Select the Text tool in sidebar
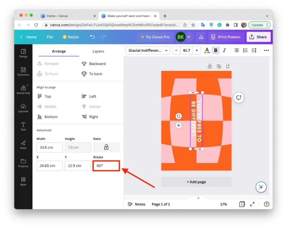 (x=23, y=127)
